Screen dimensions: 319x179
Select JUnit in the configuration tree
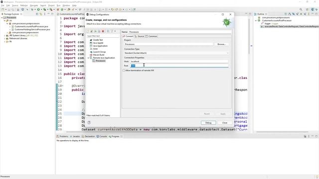pyautogui.click(x=95, y=49)
